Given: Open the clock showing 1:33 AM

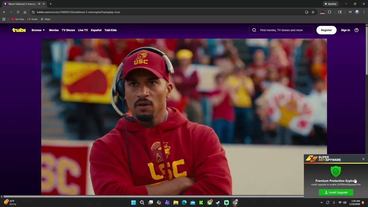Looking at the screenshot, I should coord(355,202).
